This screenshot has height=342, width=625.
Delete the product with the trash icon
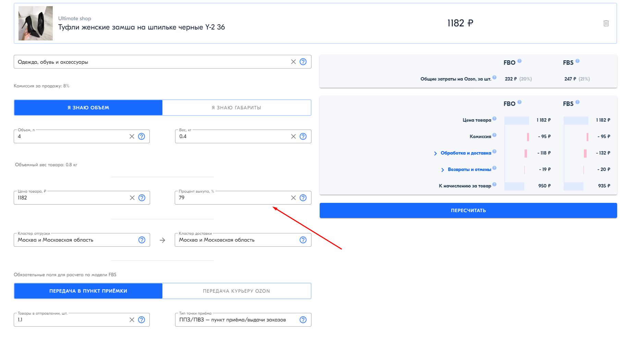point(606,23)
